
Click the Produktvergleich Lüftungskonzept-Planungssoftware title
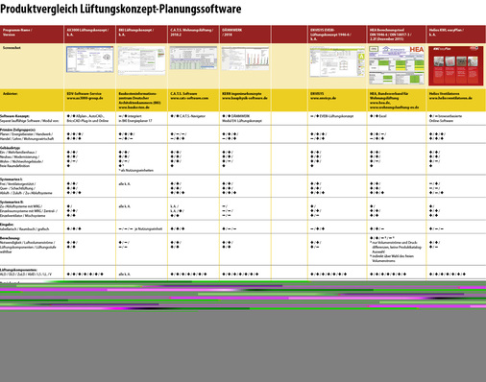point(121,9)
